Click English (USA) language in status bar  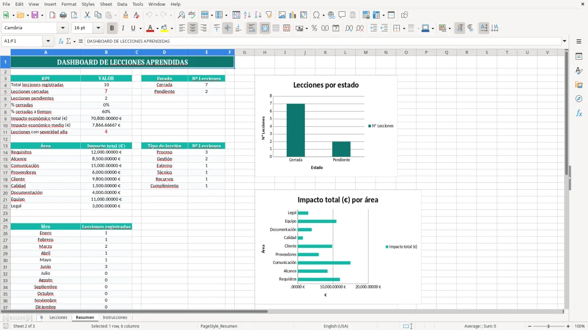(x=336, y=326)
